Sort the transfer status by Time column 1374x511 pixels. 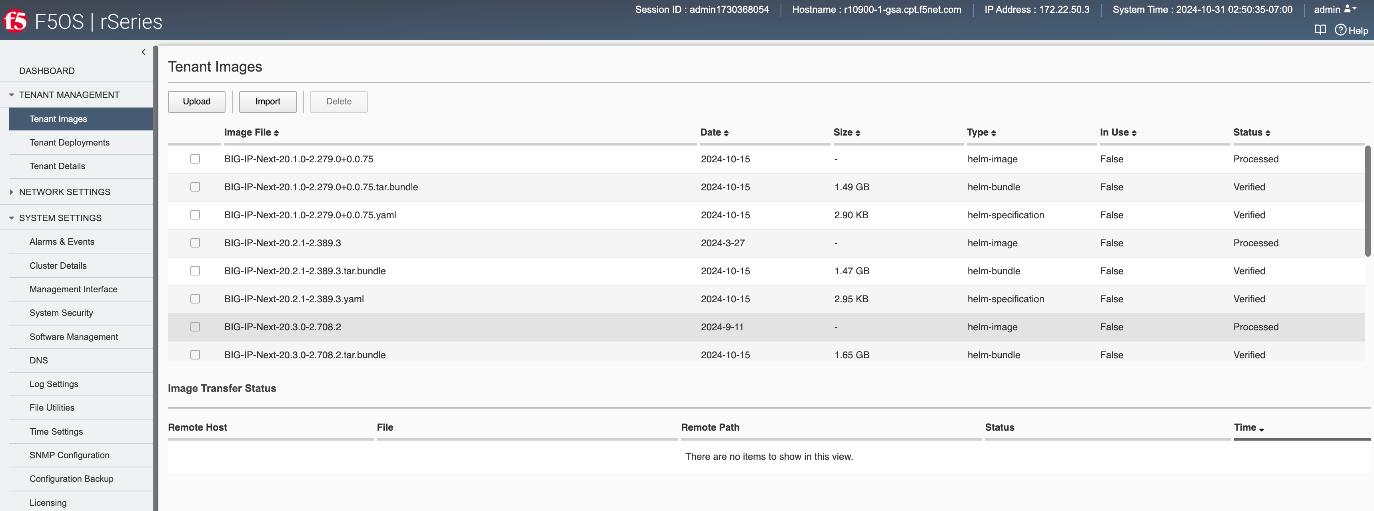tap(1249, 427)
